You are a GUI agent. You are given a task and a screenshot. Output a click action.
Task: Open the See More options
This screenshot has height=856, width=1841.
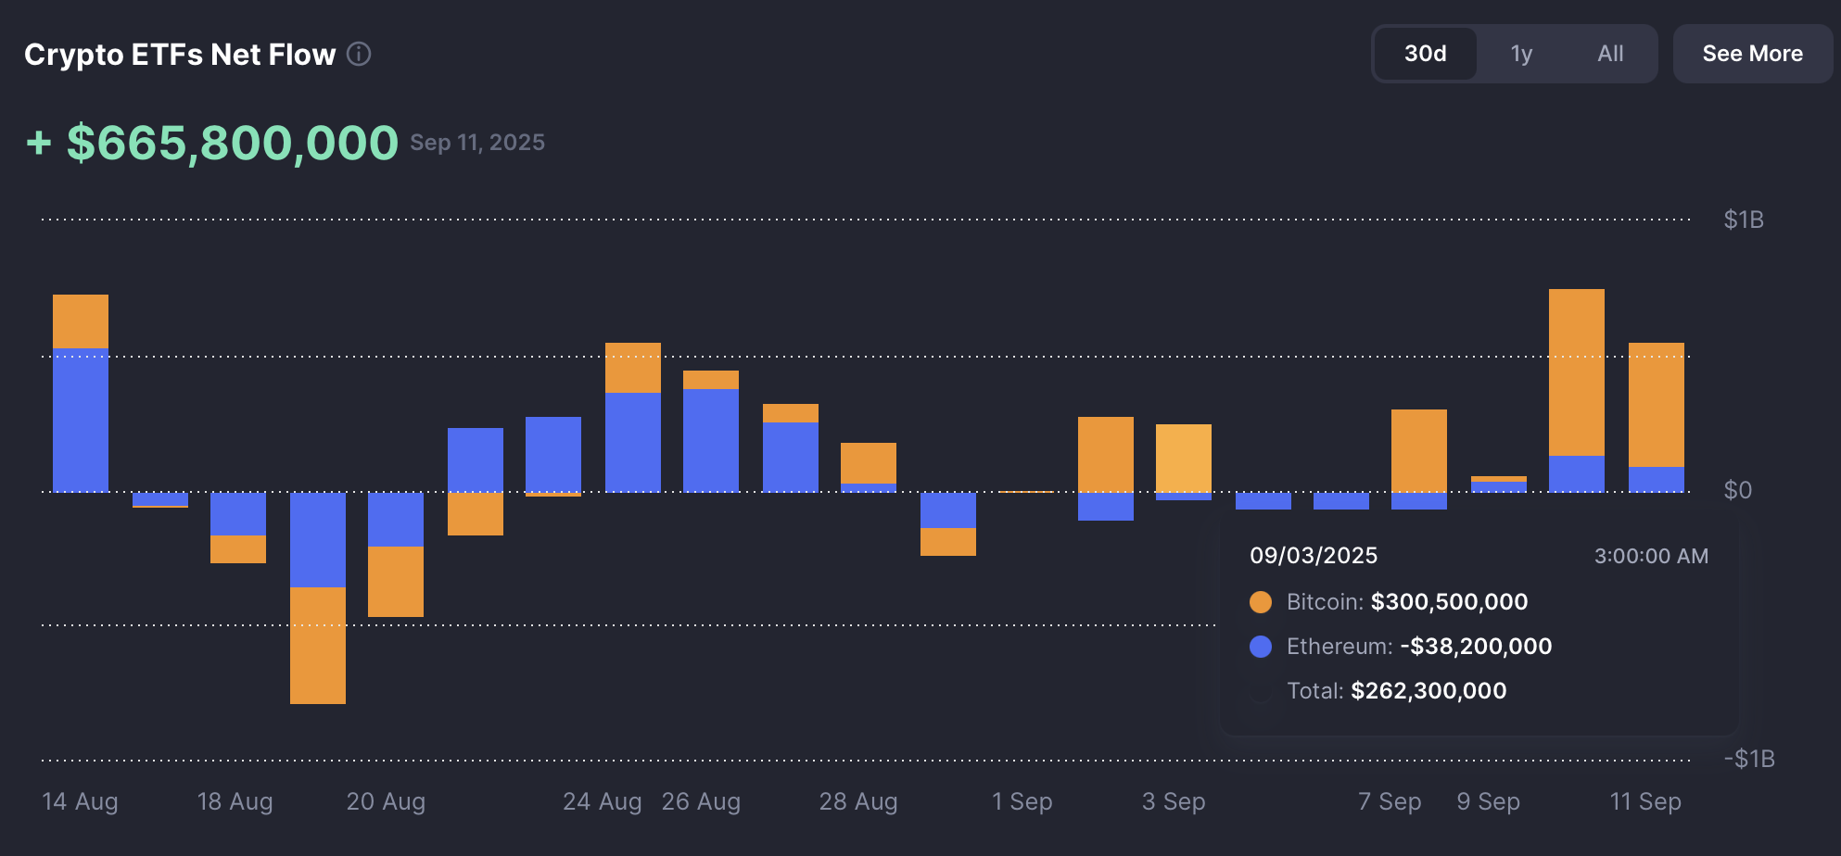[1752, 54]
